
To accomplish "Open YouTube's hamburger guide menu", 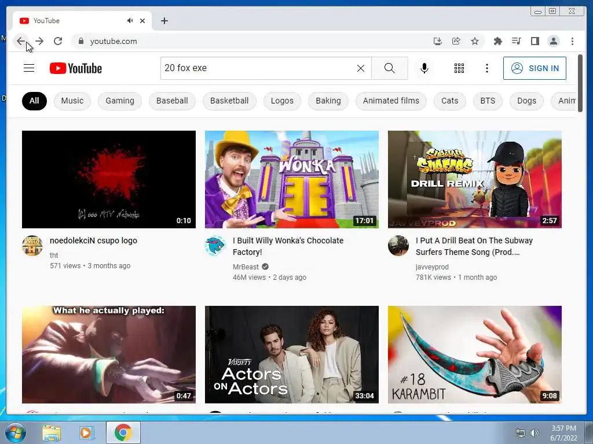I will click(29, 68).
